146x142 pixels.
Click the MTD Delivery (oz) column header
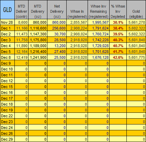tap(38, 10)
